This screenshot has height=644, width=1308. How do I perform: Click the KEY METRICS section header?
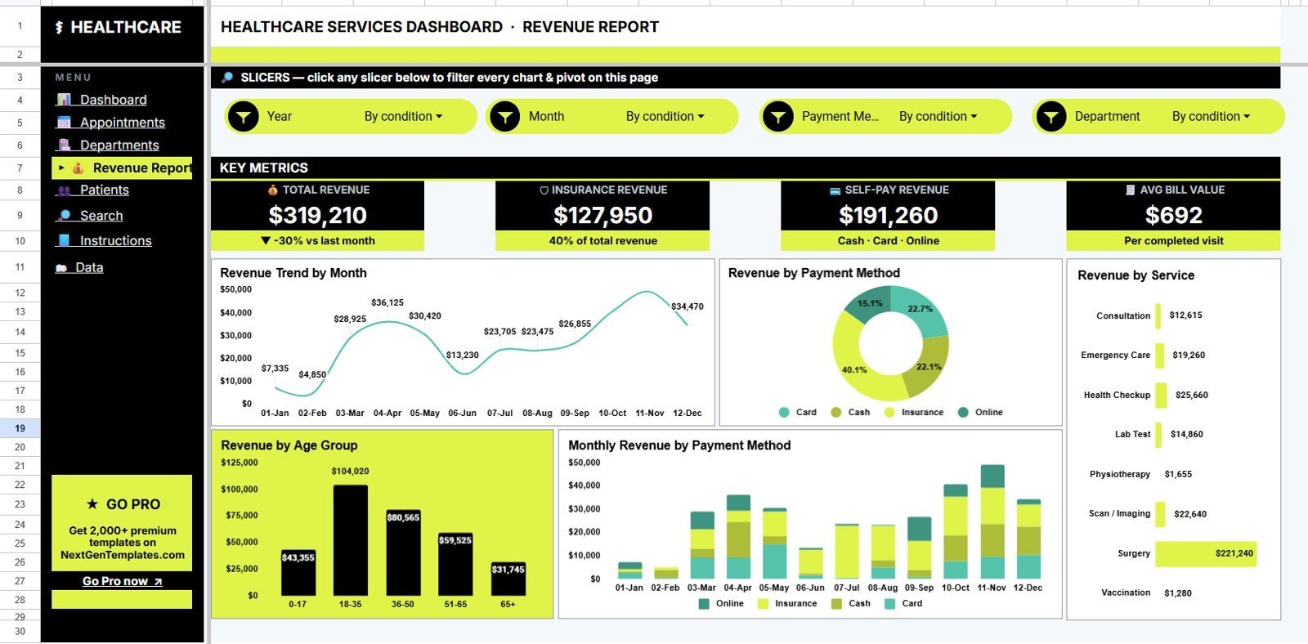[x=264, y=168]
